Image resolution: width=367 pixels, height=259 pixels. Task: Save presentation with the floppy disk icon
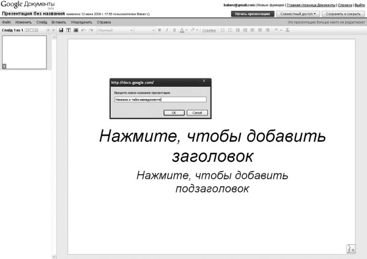click(x=61, y=30)
